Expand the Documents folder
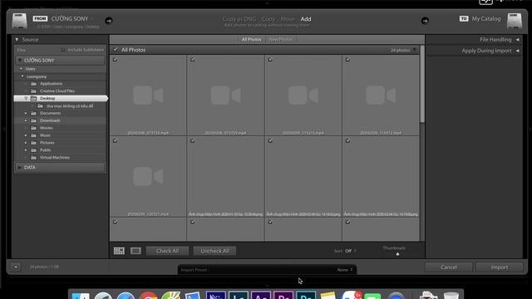Image resolution: width=532 pixels, height=299 pixels. coord(26,113)
